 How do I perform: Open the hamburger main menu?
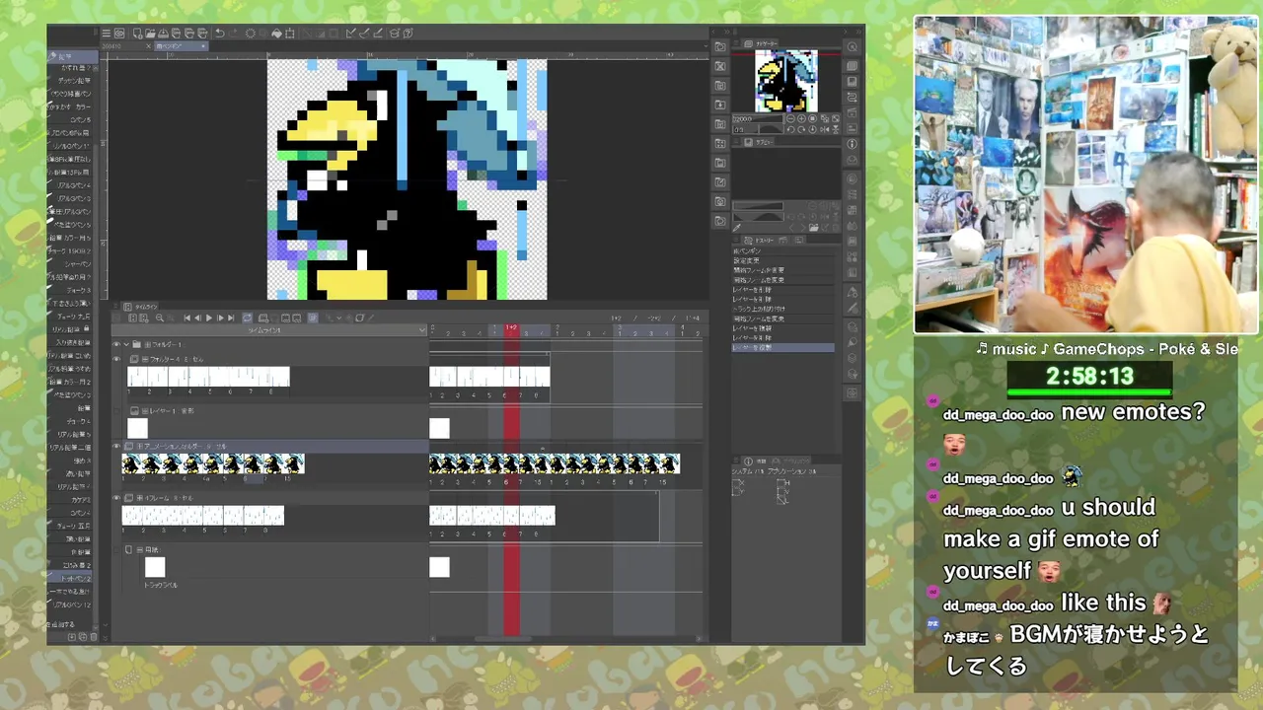click(x=106, y=34)
